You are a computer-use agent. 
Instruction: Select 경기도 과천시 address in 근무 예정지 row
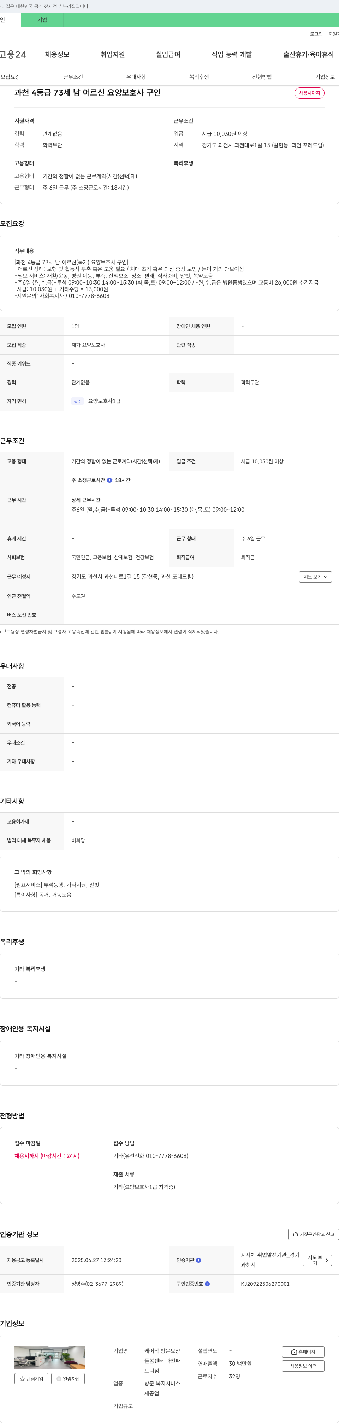[132, 577]
